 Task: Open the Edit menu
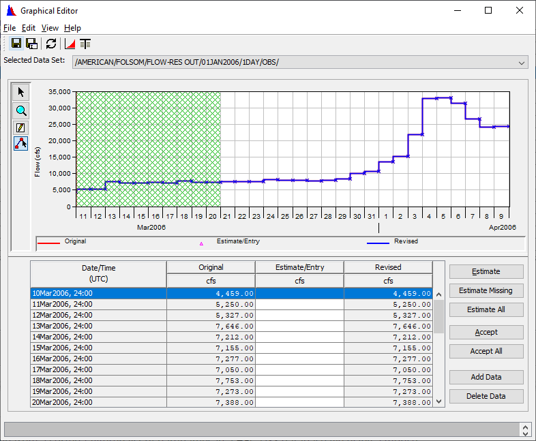(x=28, y=28)
